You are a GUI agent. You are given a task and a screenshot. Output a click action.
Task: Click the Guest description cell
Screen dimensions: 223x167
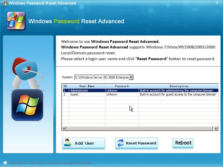click(x=178, y=94)
